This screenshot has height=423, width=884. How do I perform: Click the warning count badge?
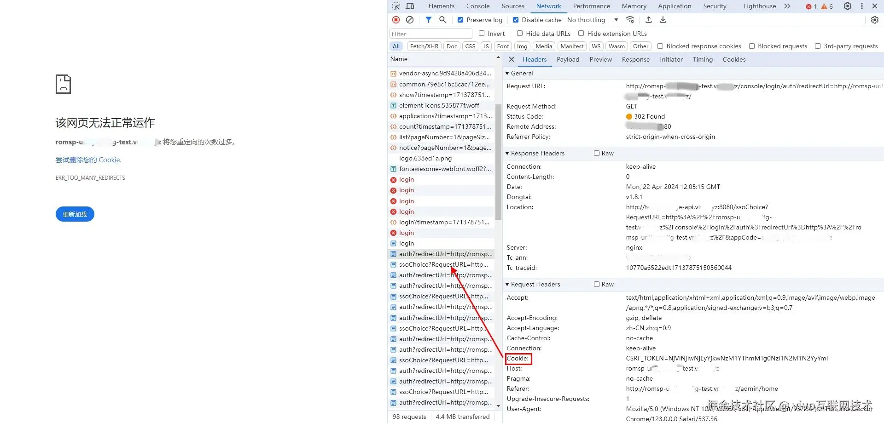point(827,6)
